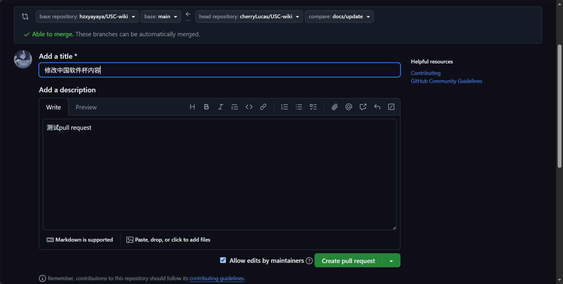Click the scrollbar down arrow
The height and width of the screenshot is (284, 563).
point(559,280)
